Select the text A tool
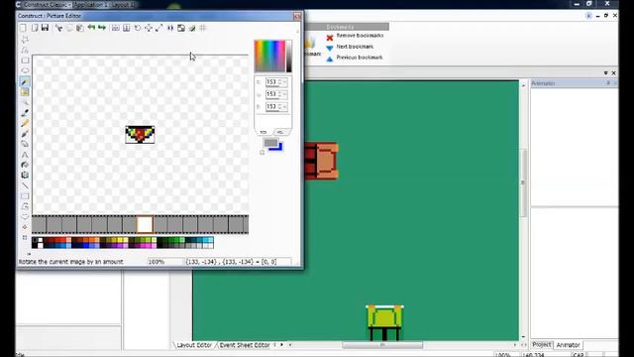634x357 pixels. pos(25,155)
